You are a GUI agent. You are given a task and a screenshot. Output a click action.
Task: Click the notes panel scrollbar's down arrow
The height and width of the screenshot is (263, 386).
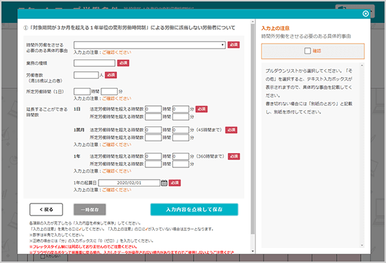coord(362,245)
